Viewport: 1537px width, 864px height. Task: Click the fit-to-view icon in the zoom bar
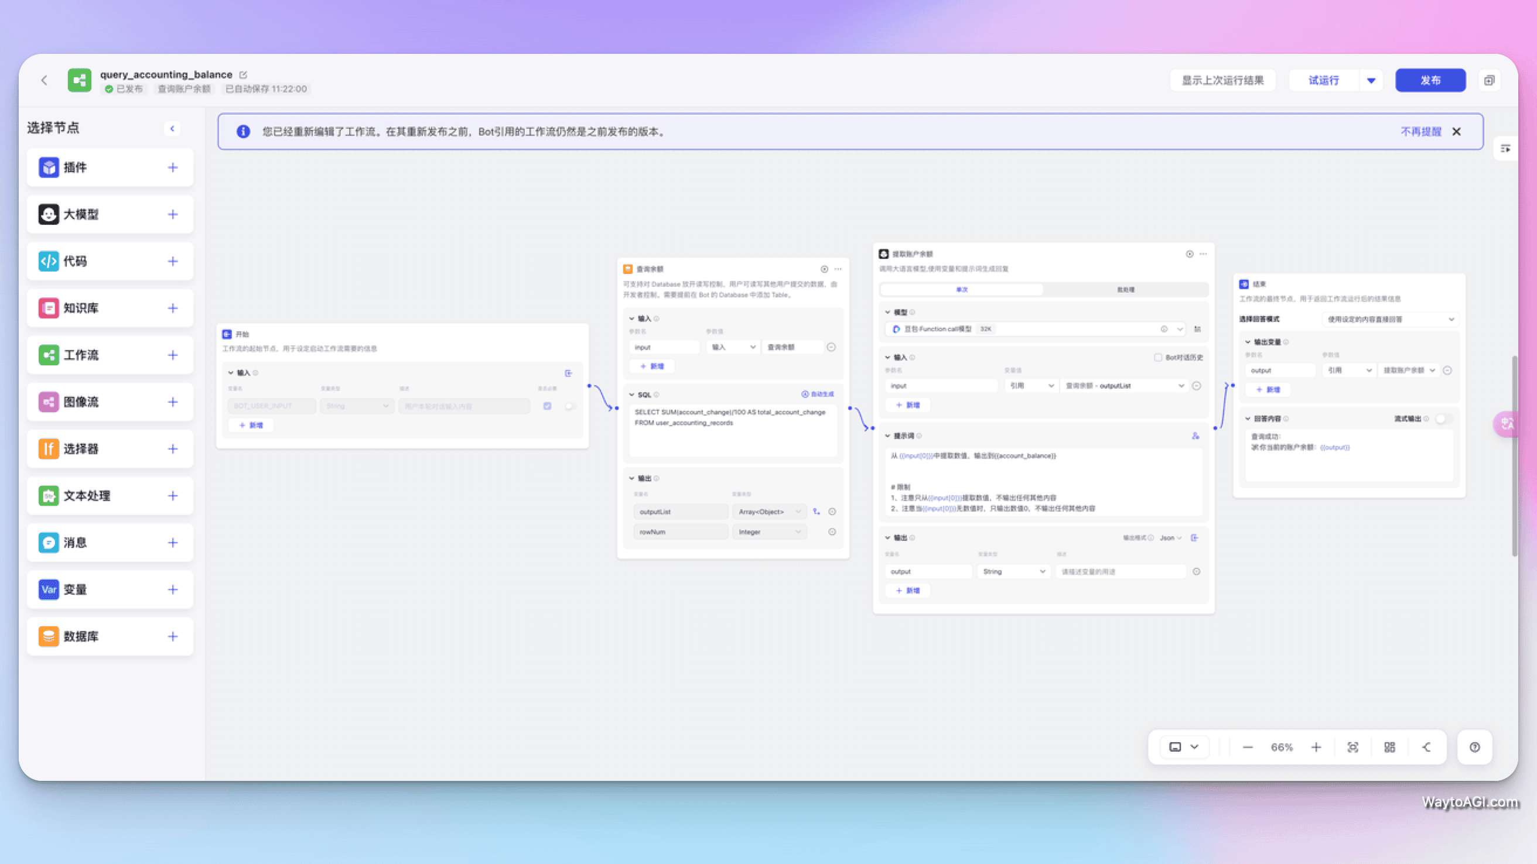(x=1352, y=747)
